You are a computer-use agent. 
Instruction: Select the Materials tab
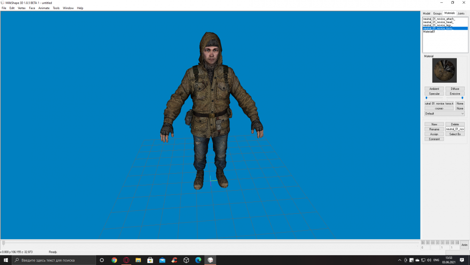pos(450,13)
